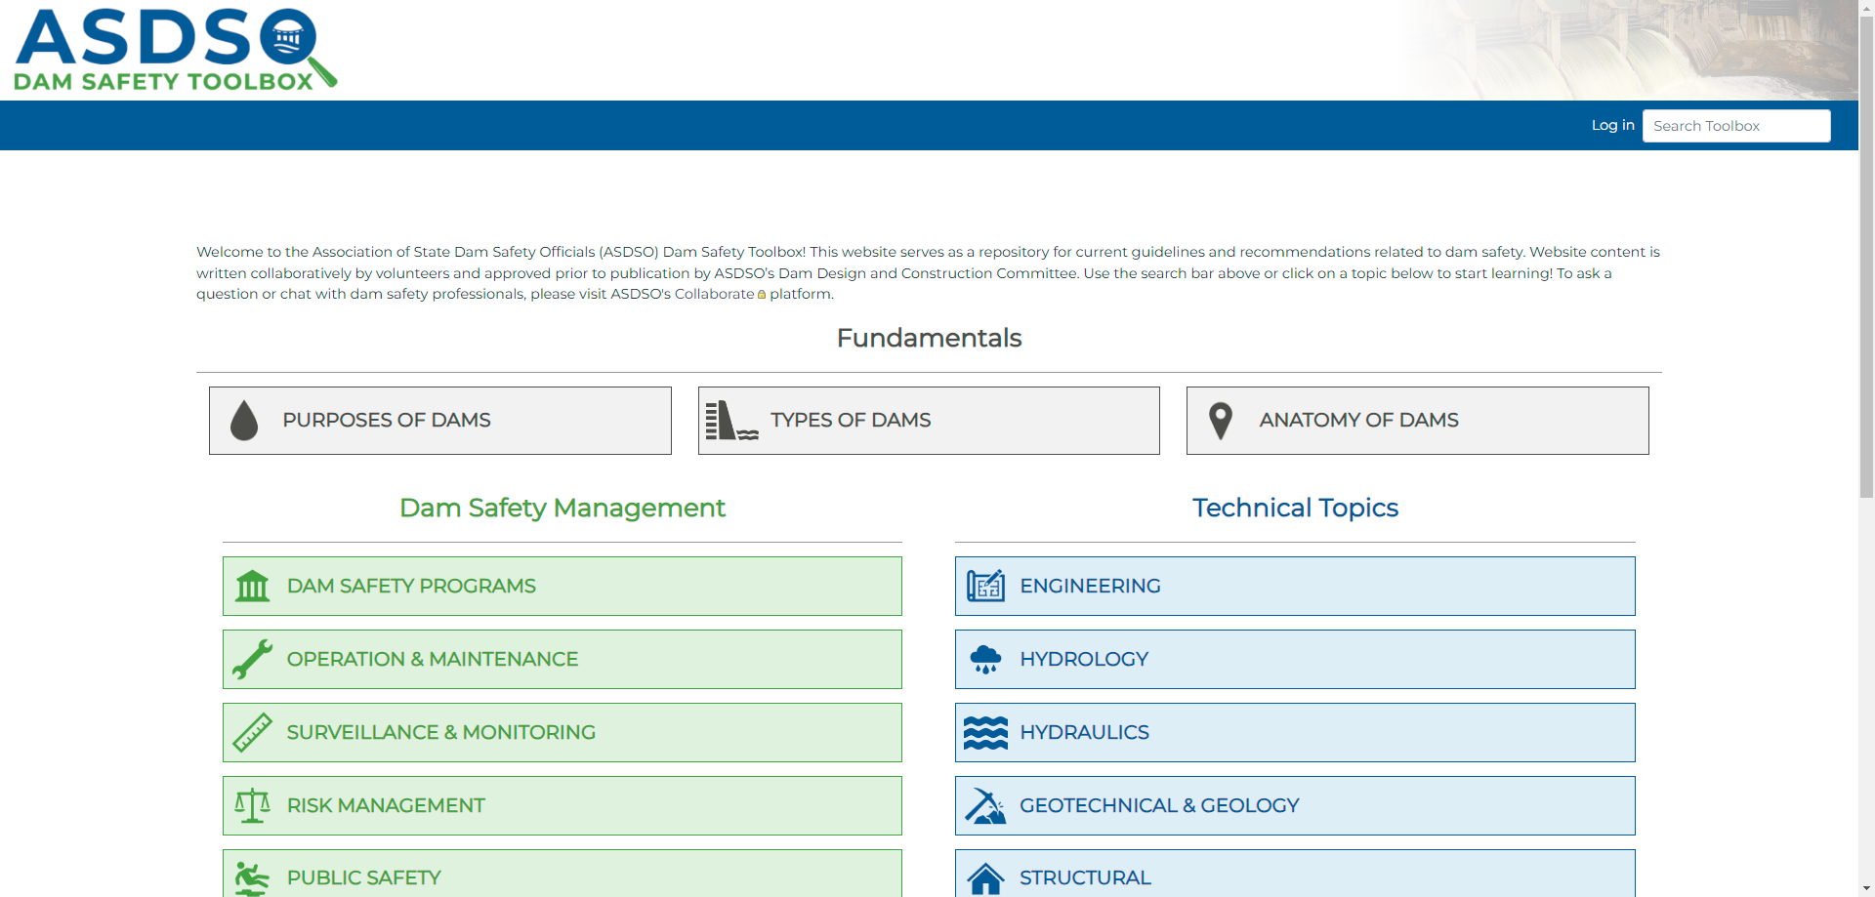Follow the Collaborate platform link
This screenshot has height=897, width=1875.
coord(714,294)
